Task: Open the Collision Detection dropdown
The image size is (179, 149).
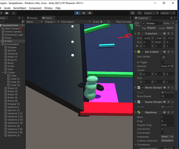Action: tap(167, 141)
